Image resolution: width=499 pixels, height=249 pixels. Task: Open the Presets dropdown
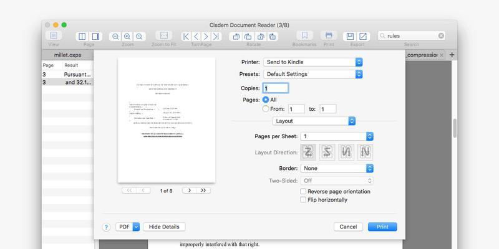coord(313,74)
